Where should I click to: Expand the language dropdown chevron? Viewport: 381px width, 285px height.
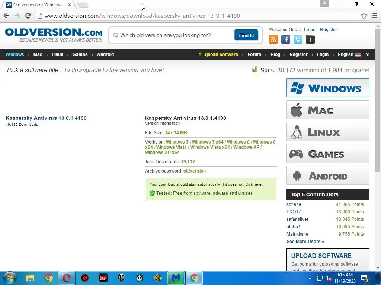[x=368, y=55]
